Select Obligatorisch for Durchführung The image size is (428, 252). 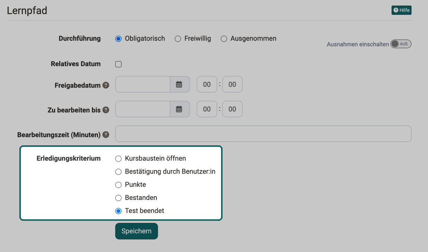(118, 39)
